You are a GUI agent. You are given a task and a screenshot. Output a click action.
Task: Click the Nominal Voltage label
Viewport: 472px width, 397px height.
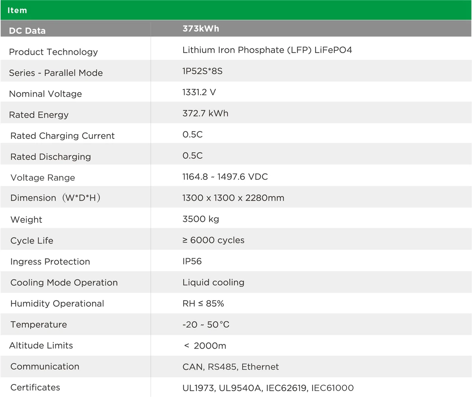pos(45,94)
